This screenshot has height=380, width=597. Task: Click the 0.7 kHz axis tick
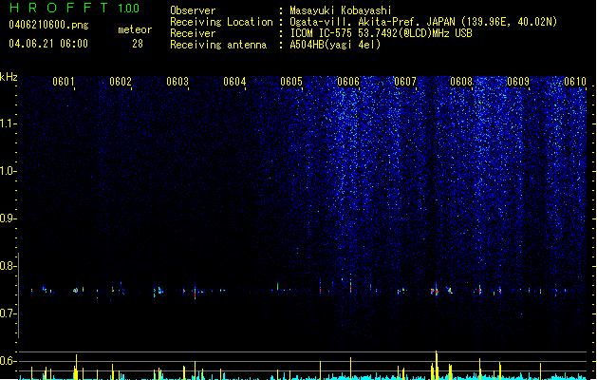click(x=8, y=313)
